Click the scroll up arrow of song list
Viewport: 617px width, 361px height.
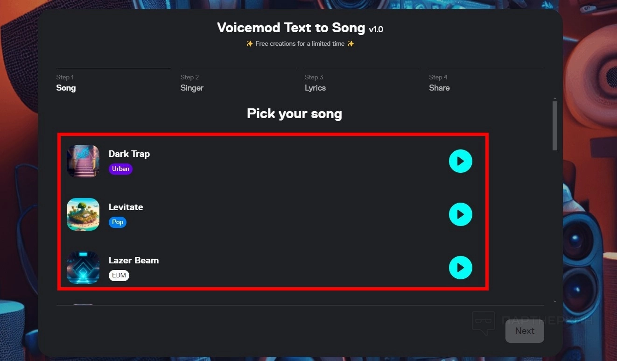(555, 99)
